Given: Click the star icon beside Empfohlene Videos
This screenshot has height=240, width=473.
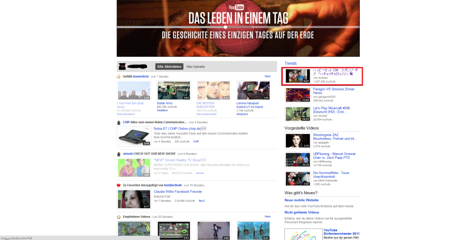Looking at the screenshot, I should click(x=118, y=217).
